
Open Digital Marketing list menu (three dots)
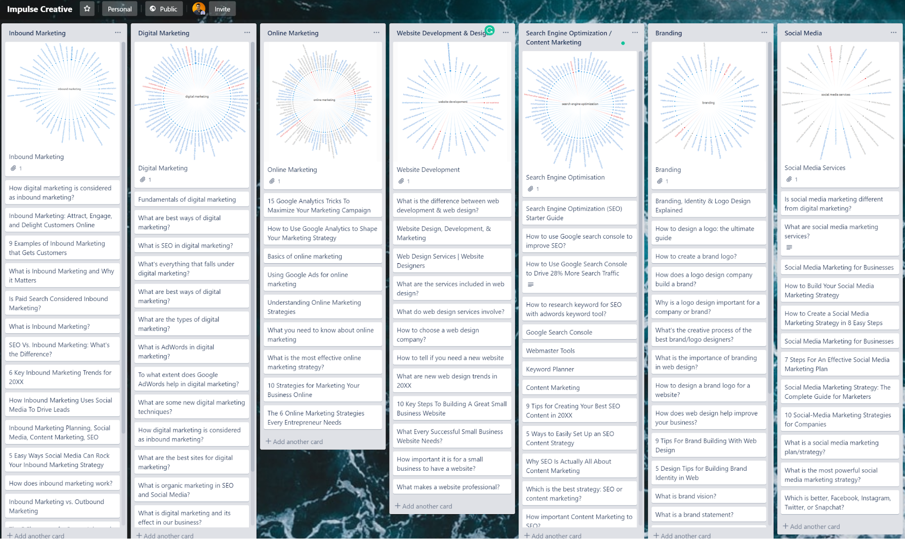point(247,33)
